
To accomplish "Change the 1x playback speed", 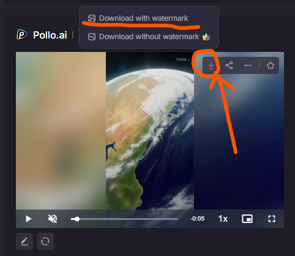I will pyautogui.click(x=223, y=219).
